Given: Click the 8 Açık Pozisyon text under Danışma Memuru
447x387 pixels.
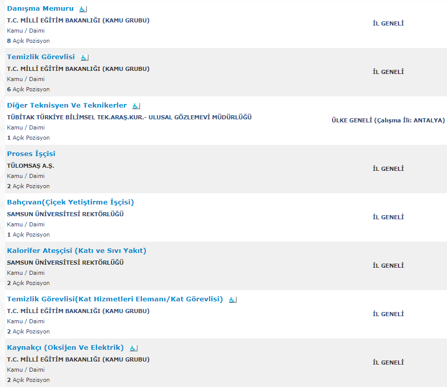Looking at the screenshot, I should pyautogui.click(x=29, y=41).
